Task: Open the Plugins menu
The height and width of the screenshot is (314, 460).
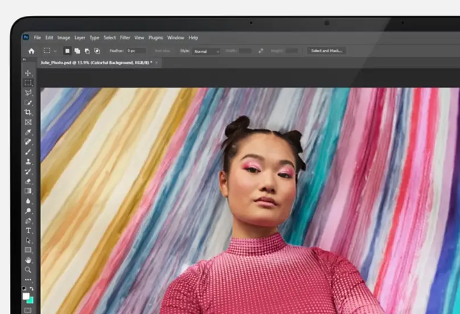Action: [x=156, y=38]
